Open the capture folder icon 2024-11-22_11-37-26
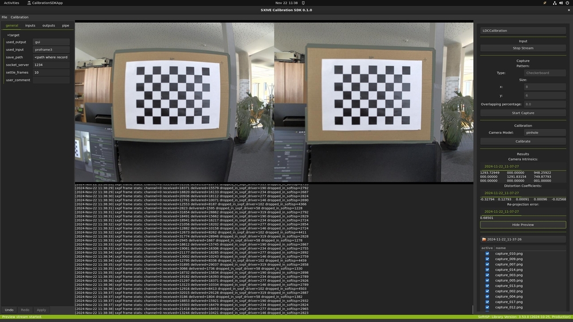 (484, 239)
